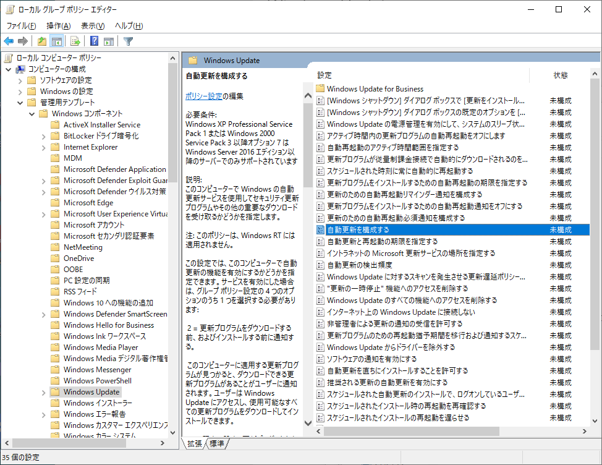Click the policy icon for ソフトウェアの通知を有効にする
602x465 pixels.
coord(320,359)
